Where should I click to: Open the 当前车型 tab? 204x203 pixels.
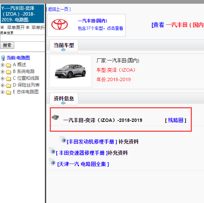(64, 46)
